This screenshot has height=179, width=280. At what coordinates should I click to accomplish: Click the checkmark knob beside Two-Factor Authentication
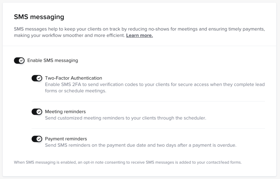(39, 78)
